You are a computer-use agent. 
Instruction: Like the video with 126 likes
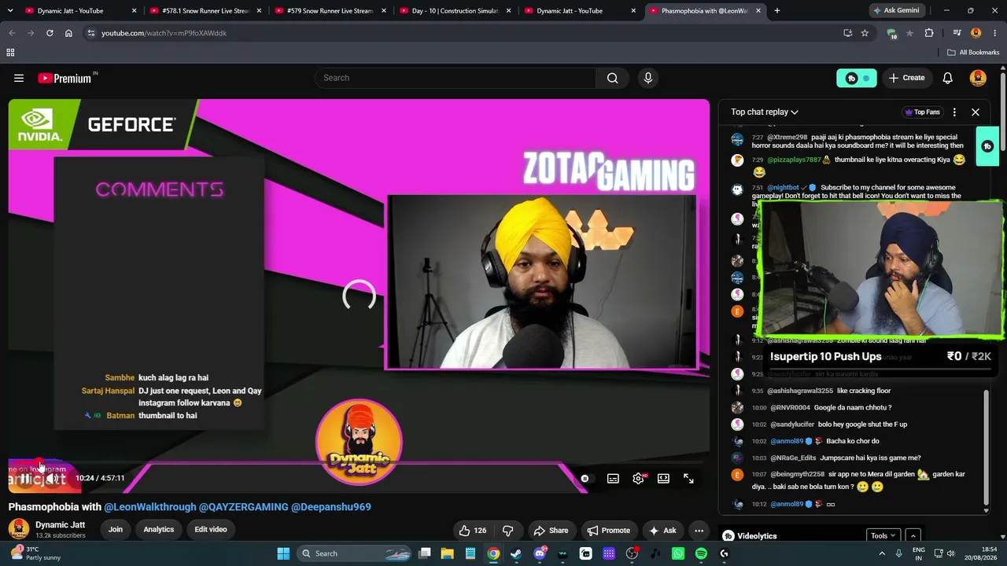tap(473, 531)
